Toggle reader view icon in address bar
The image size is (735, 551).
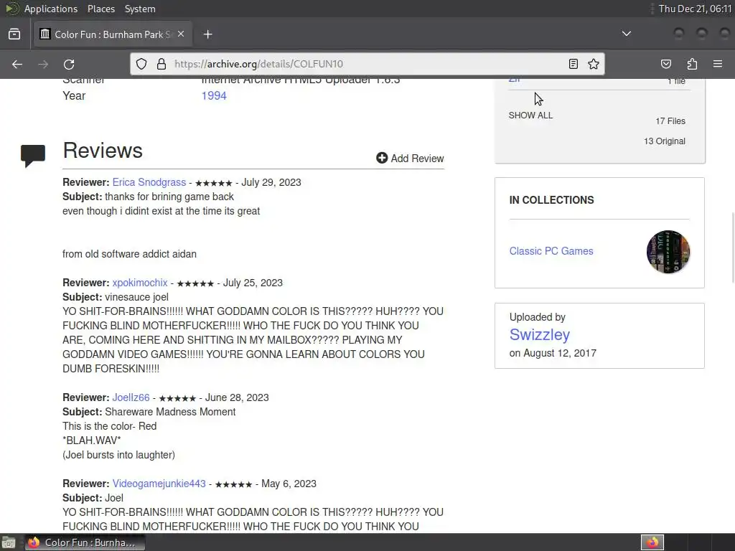coord(574,64)
